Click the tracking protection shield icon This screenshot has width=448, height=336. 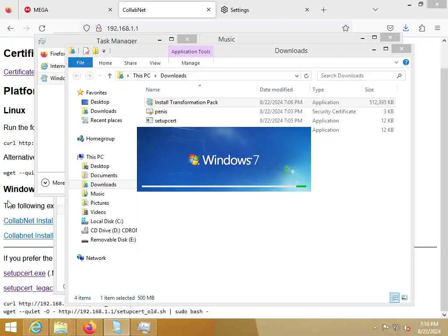[x=87, y=28]
